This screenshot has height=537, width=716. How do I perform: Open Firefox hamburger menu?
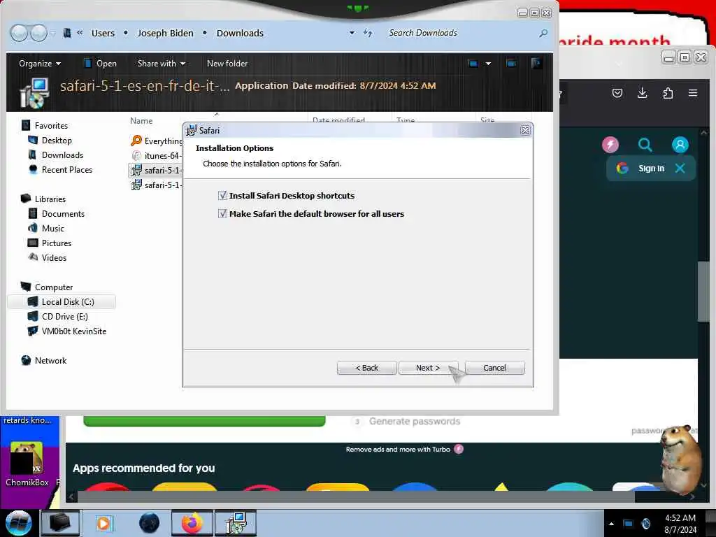click(x=693, y=93)
